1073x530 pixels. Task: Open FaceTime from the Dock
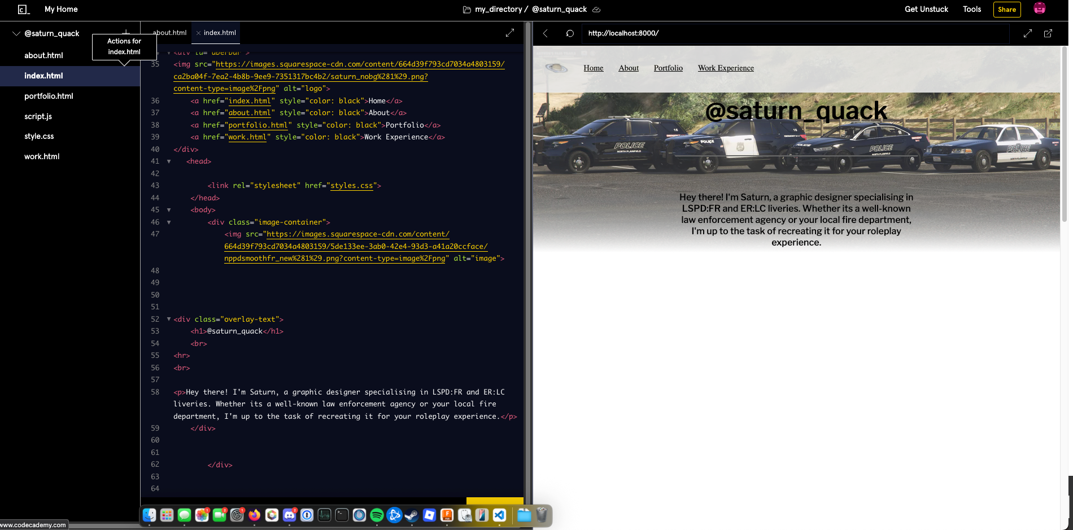[x=219, y=515]
